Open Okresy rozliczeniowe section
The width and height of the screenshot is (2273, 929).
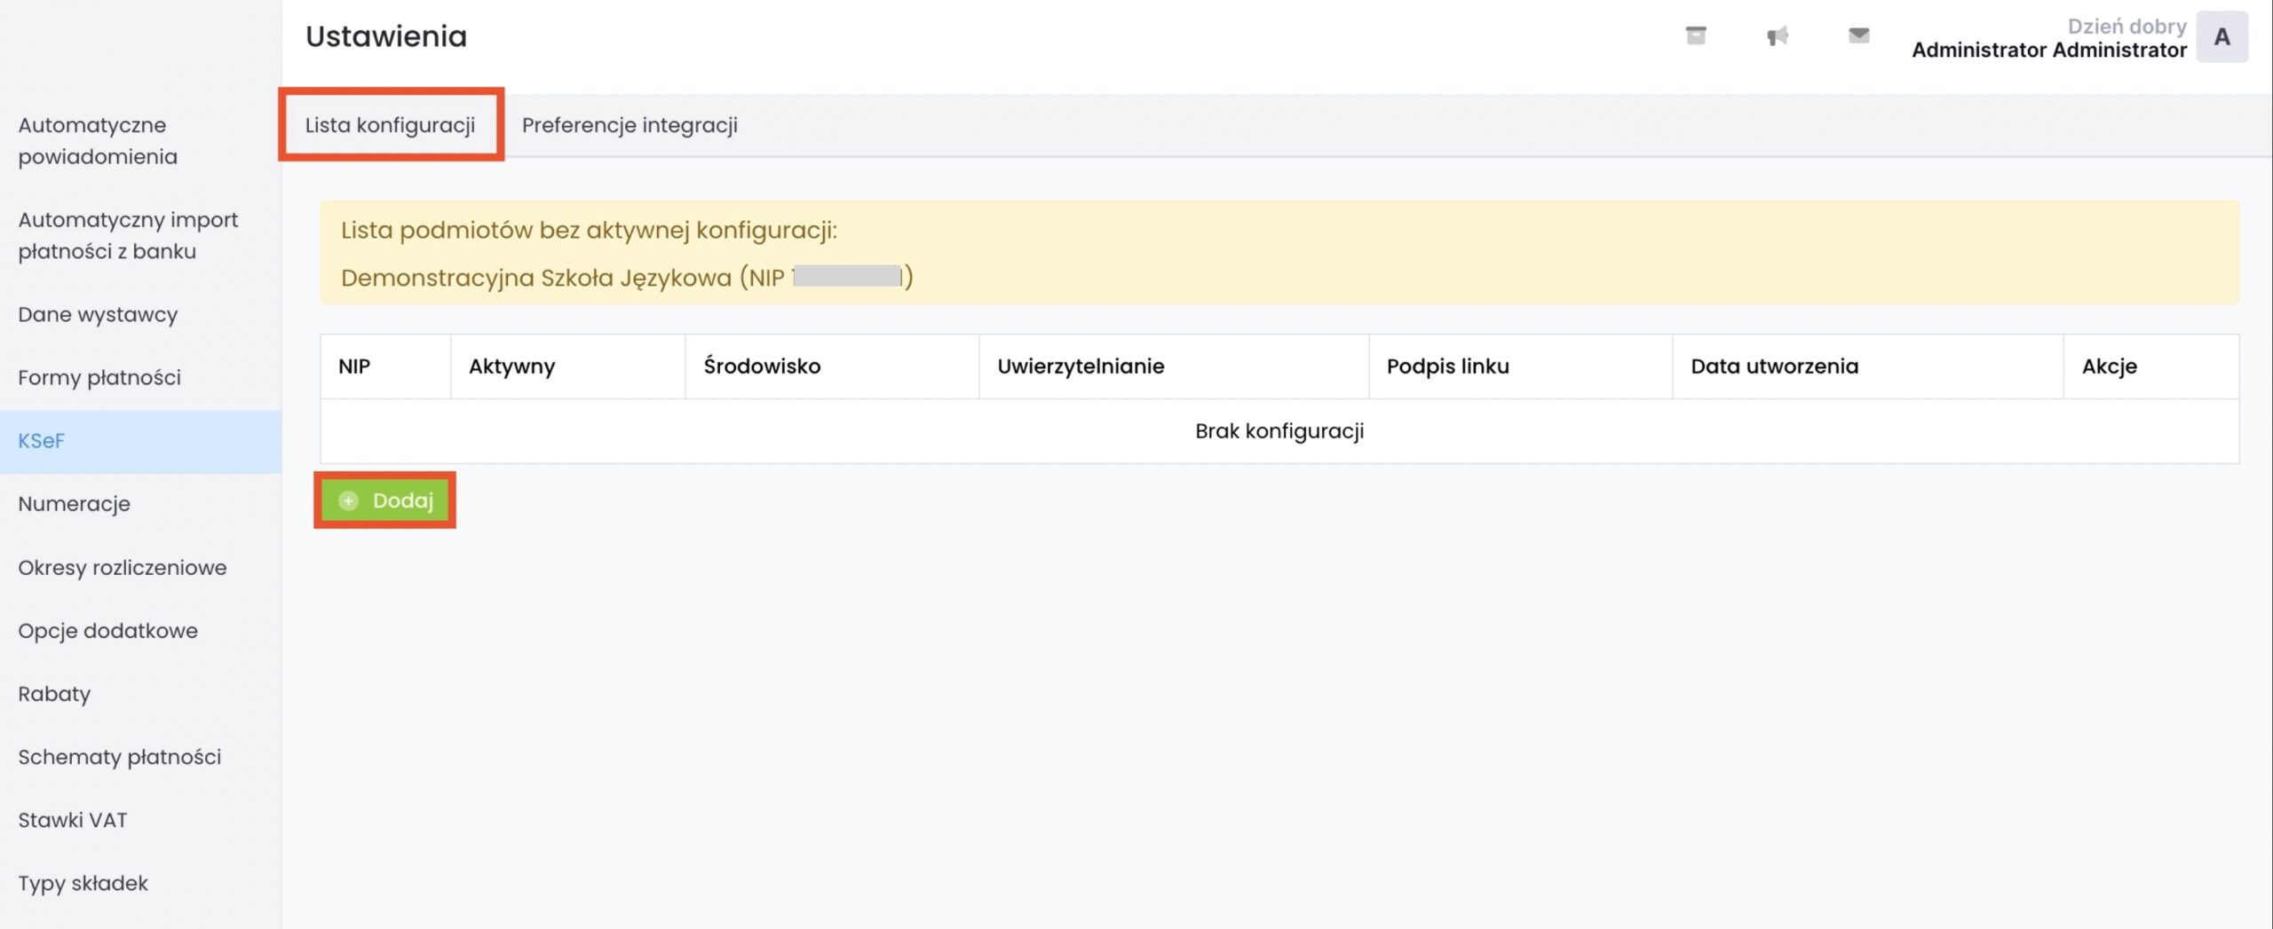pos(123,568)
